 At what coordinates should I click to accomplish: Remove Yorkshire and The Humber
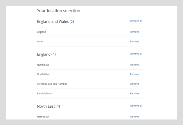tap(134, 84)
